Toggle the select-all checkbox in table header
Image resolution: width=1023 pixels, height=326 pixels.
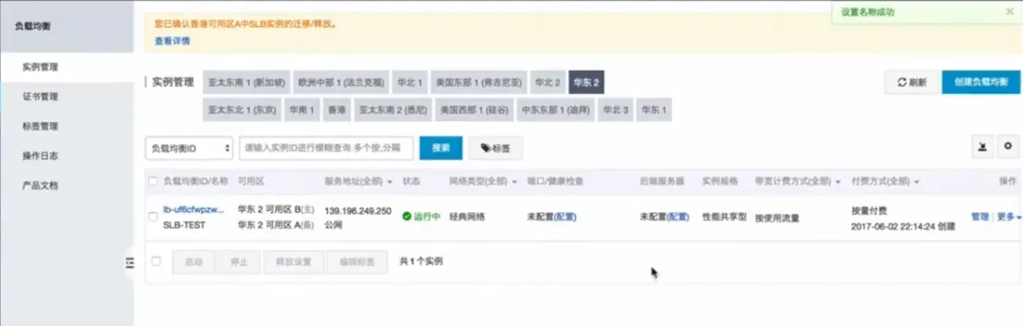click(154, 181)
